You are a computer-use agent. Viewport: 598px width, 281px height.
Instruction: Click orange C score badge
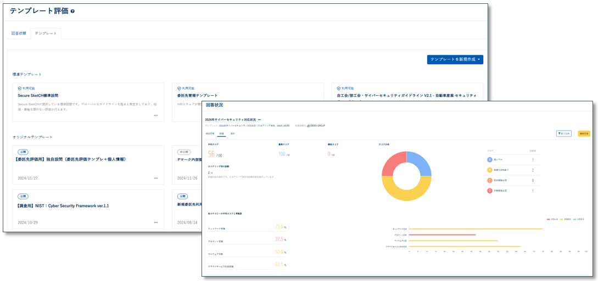pos(490,180)
